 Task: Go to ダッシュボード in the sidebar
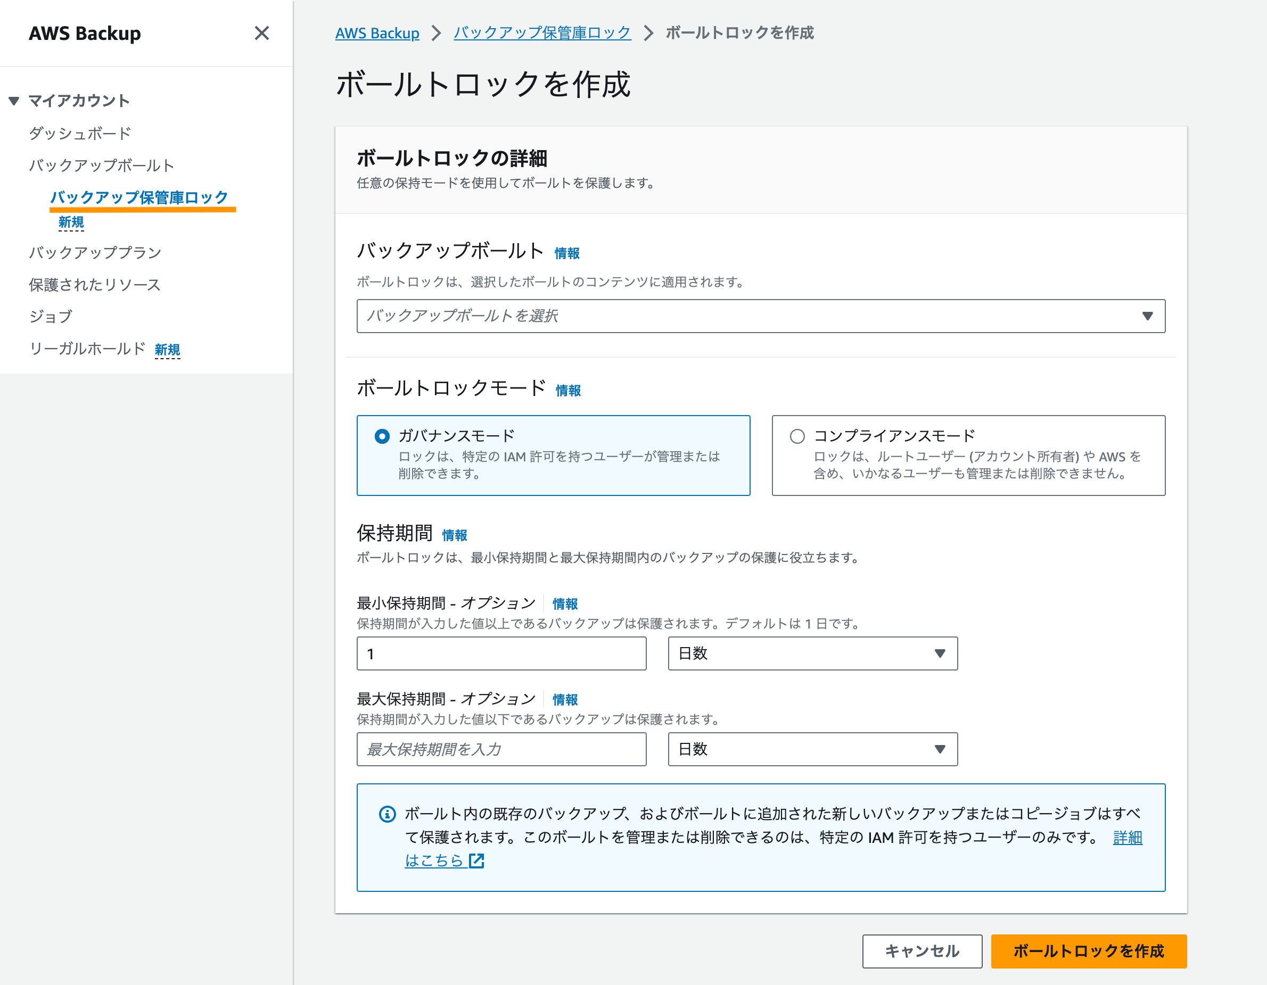tap(80, 134)
